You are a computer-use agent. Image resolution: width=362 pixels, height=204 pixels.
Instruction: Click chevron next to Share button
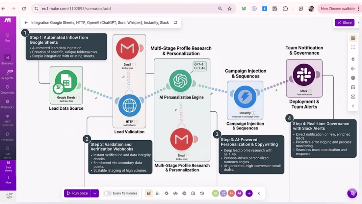pyautogui.click(x=358, y=23)
